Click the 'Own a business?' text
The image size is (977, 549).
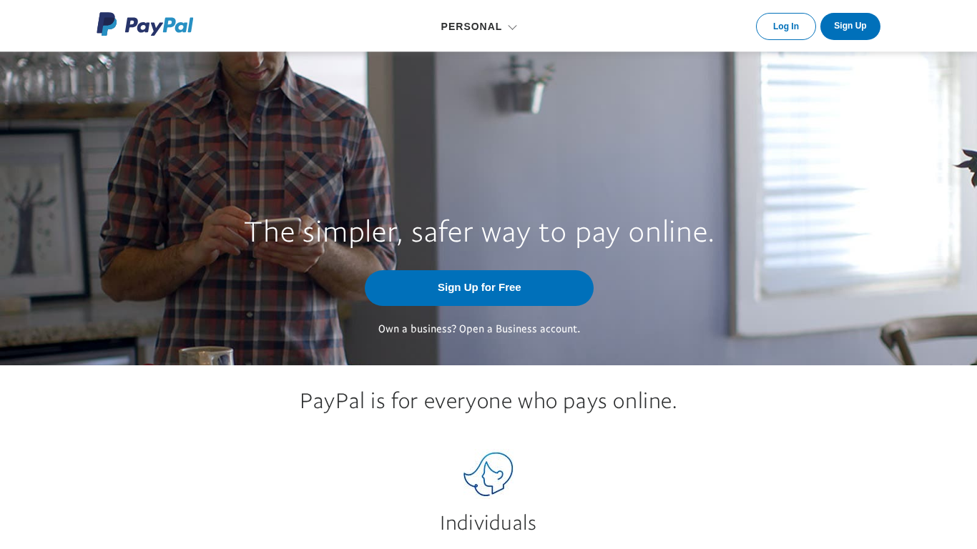coord(417,329)
